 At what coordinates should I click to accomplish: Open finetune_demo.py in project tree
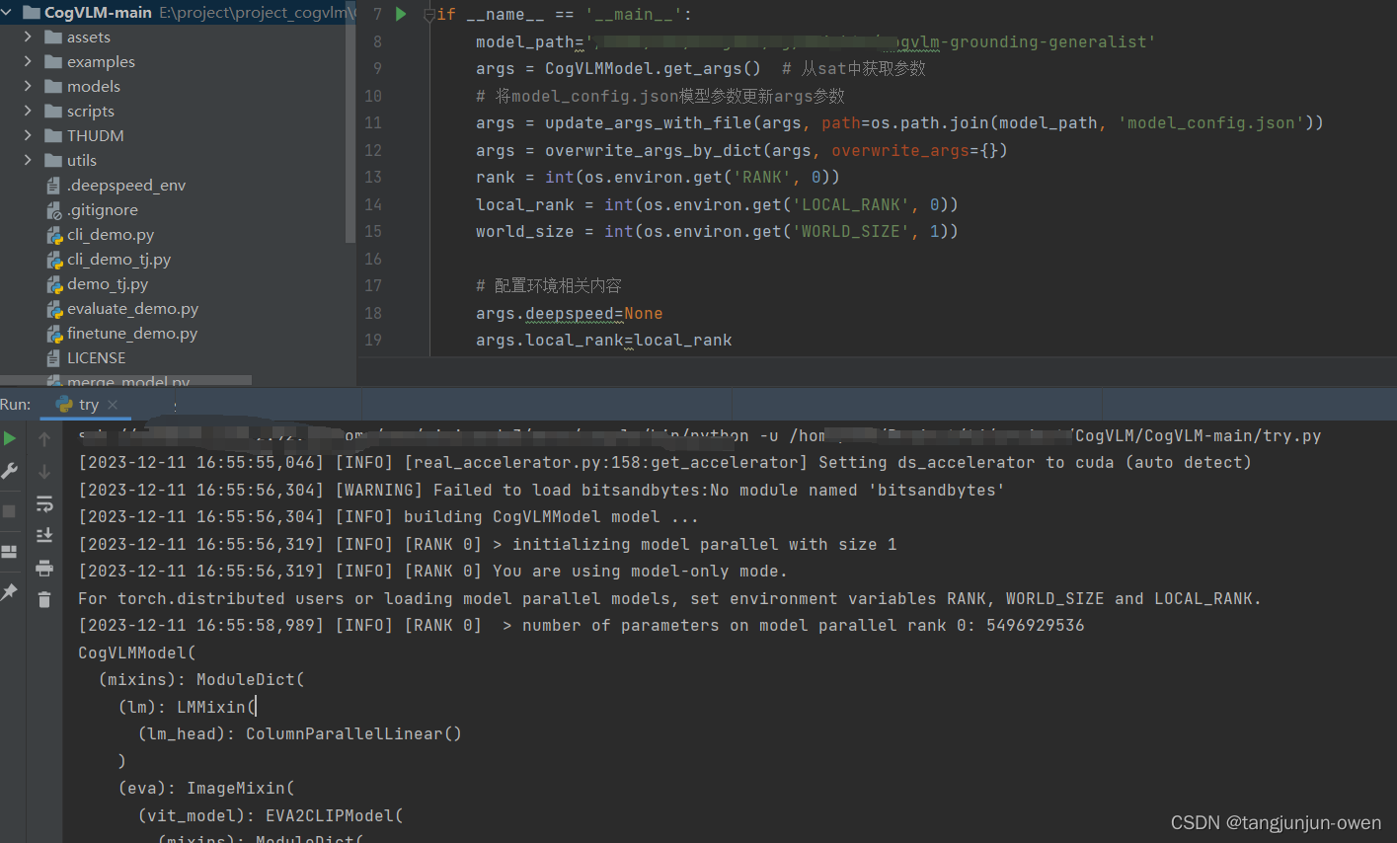tap(132, 334)
